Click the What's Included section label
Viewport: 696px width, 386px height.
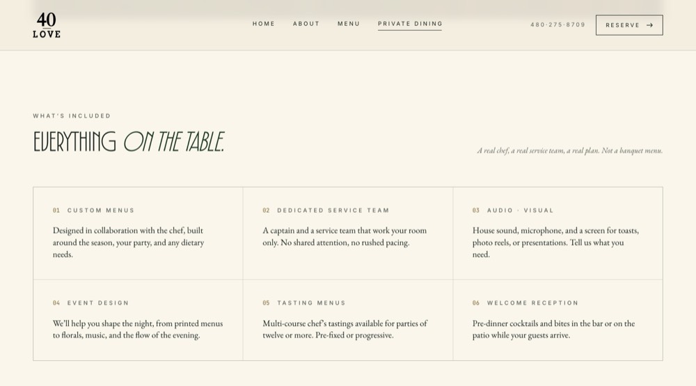coord(72,115)
